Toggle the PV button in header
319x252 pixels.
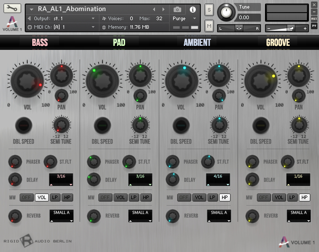coord(314,26)
